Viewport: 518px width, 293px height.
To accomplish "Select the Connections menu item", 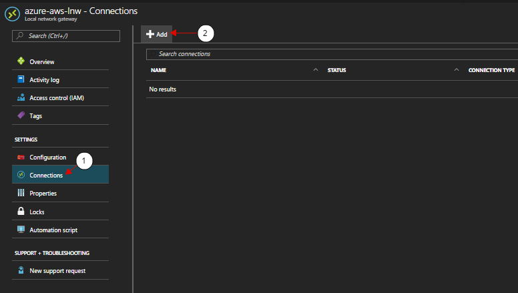I will click(x=61, y=174).
